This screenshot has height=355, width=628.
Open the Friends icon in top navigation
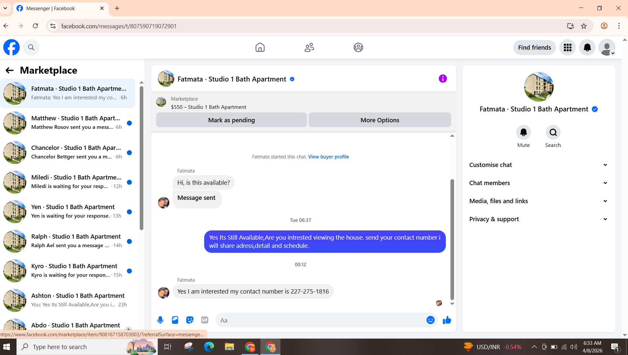click(309, 47)
